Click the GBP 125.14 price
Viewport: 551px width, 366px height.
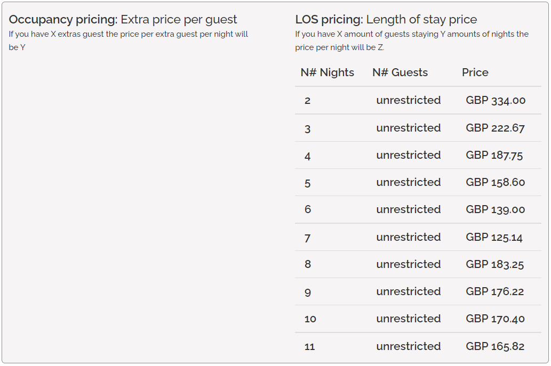(494, 237)
